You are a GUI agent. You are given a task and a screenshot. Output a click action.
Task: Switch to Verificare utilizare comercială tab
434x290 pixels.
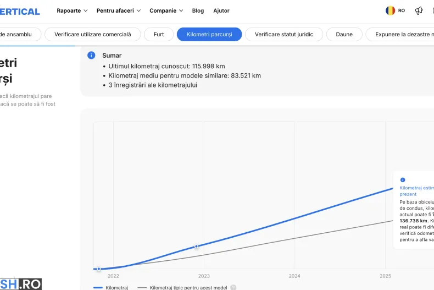point(92,34)
